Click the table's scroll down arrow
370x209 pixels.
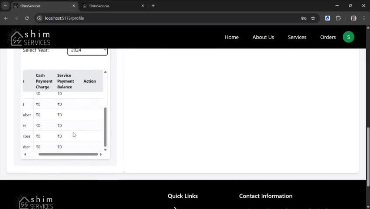point(105,150)
